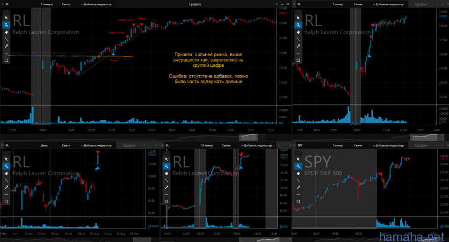Image resolution: width=449 pixels, height=242 pixels.
Task: Click the red 'Выход' exit marker on the 1-minute chart
Action: point(141,25)
